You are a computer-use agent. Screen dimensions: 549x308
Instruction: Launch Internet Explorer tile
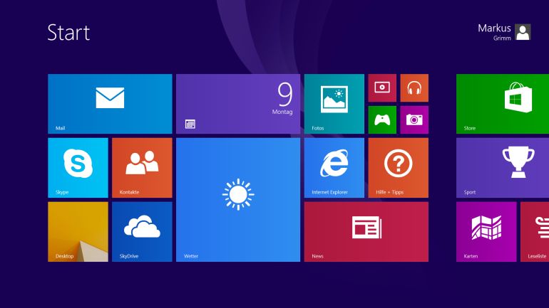(x=334, y=168)
